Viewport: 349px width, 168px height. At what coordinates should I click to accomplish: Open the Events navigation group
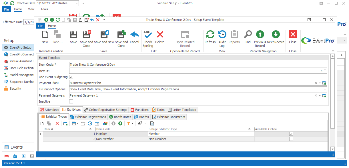pyautogui.click(x=18, y=147)
